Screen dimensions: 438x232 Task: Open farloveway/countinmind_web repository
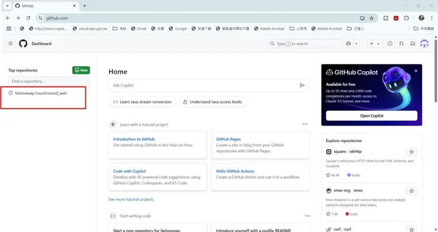click(x=41, y=94)
